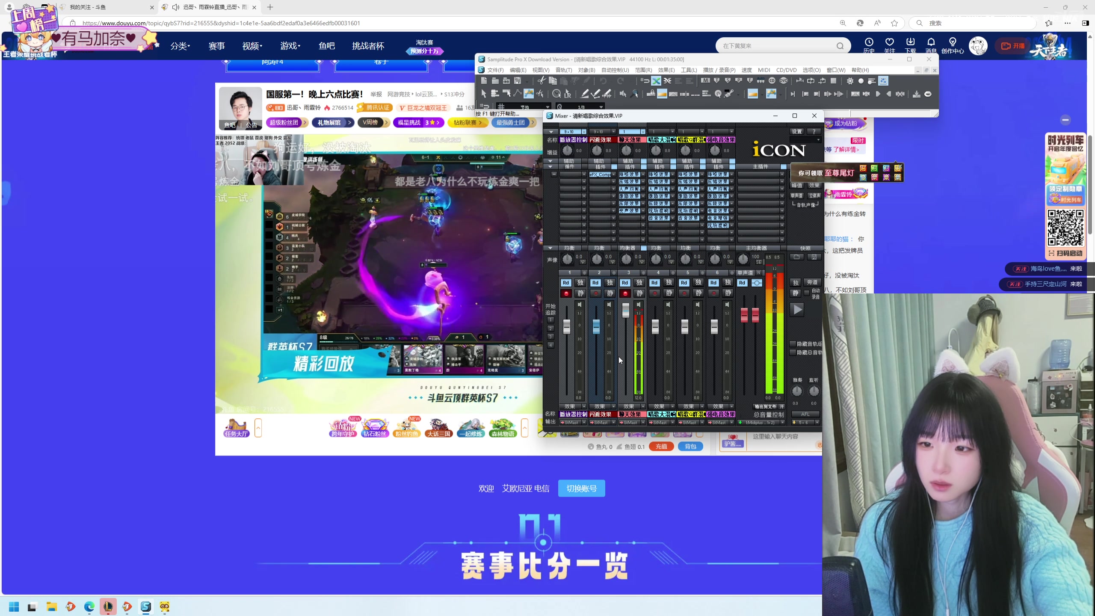This screenshot has height=616, width=1095.
Task: Check the 隐藏音轨组 checkbox
Action: click(793, 344)
